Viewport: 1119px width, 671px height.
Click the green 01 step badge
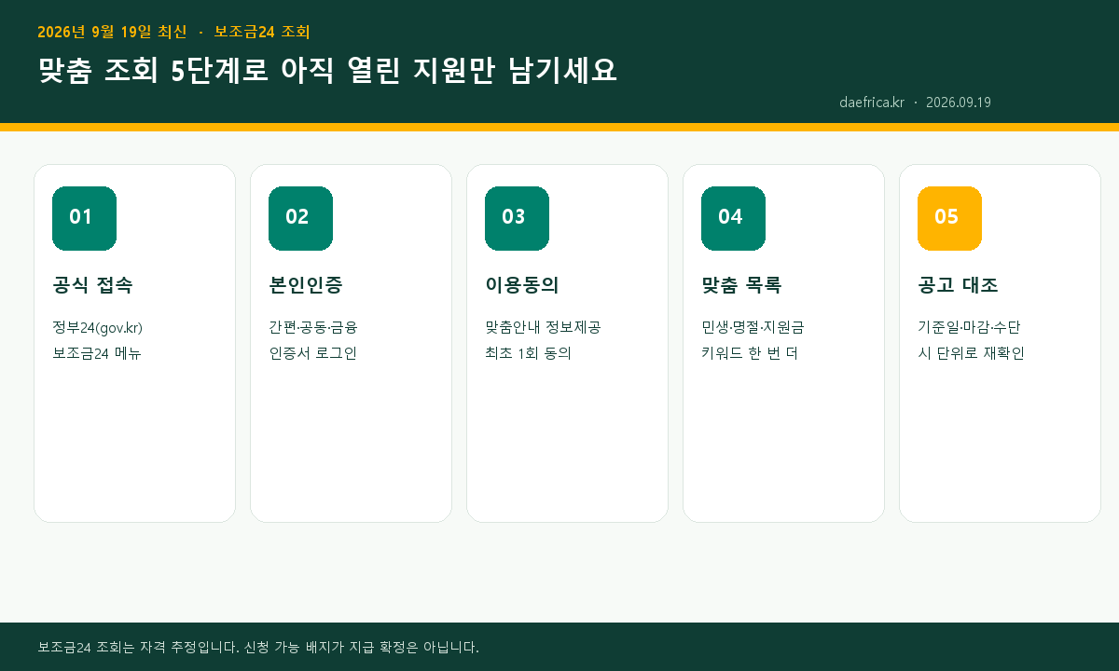[x=84, y=218]
